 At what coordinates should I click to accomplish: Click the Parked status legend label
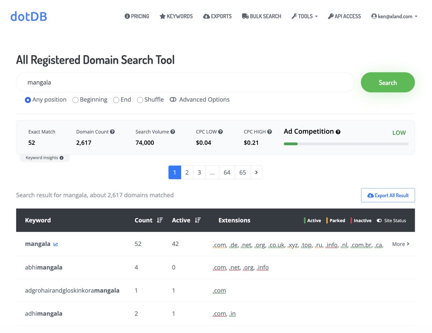point(337,221)
